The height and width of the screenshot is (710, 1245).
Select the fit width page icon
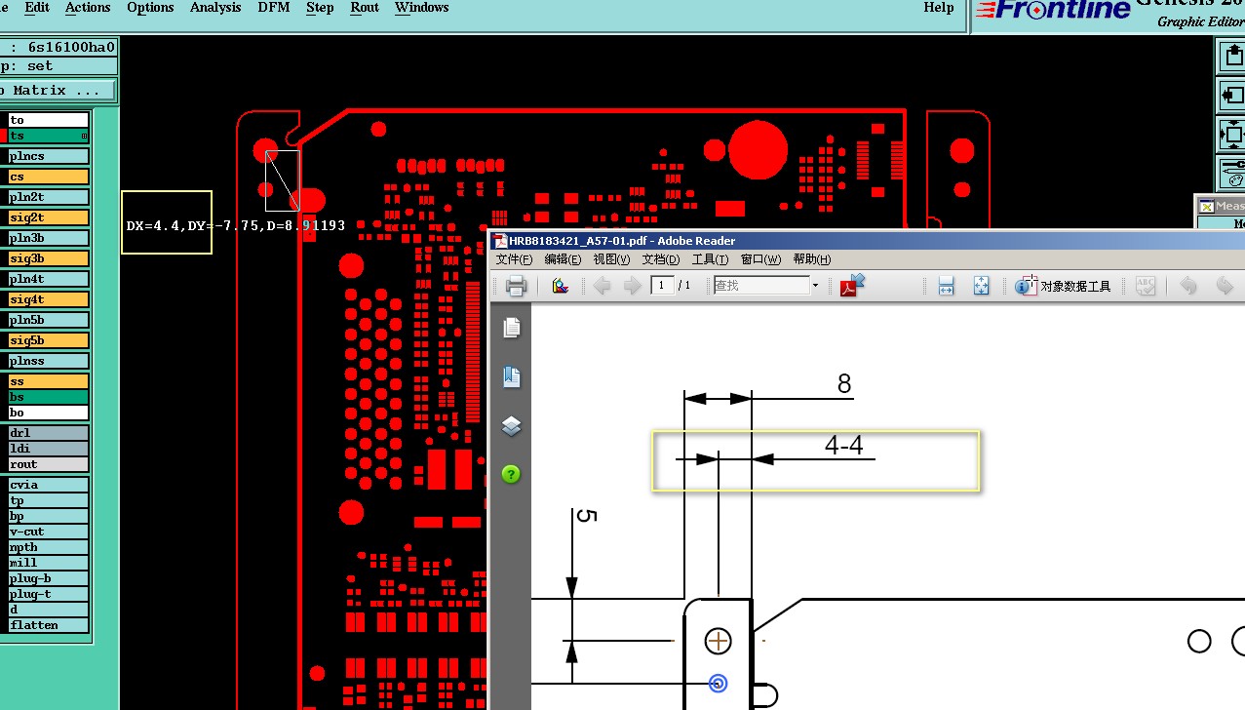point(946,286)
